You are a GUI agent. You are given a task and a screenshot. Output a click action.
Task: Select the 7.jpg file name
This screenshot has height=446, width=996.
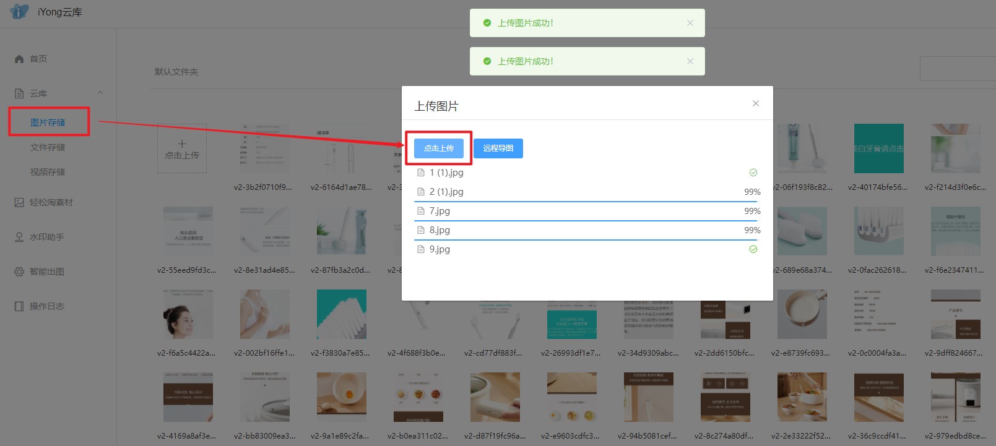[440, 211]
